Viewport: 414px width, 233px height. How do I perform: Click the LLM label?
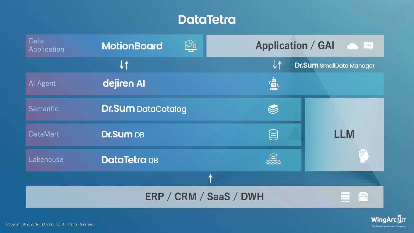point(344,134)
